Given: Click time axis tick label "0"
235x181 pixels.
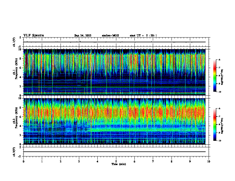Looking at the screenshot, I should [23, 161].
